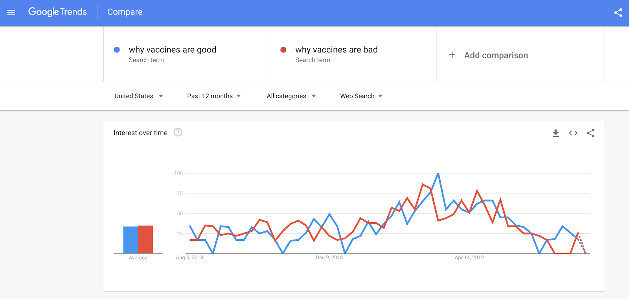Click the blue Average bar
The image size is (629, 299).
click(x=131, y=240)
